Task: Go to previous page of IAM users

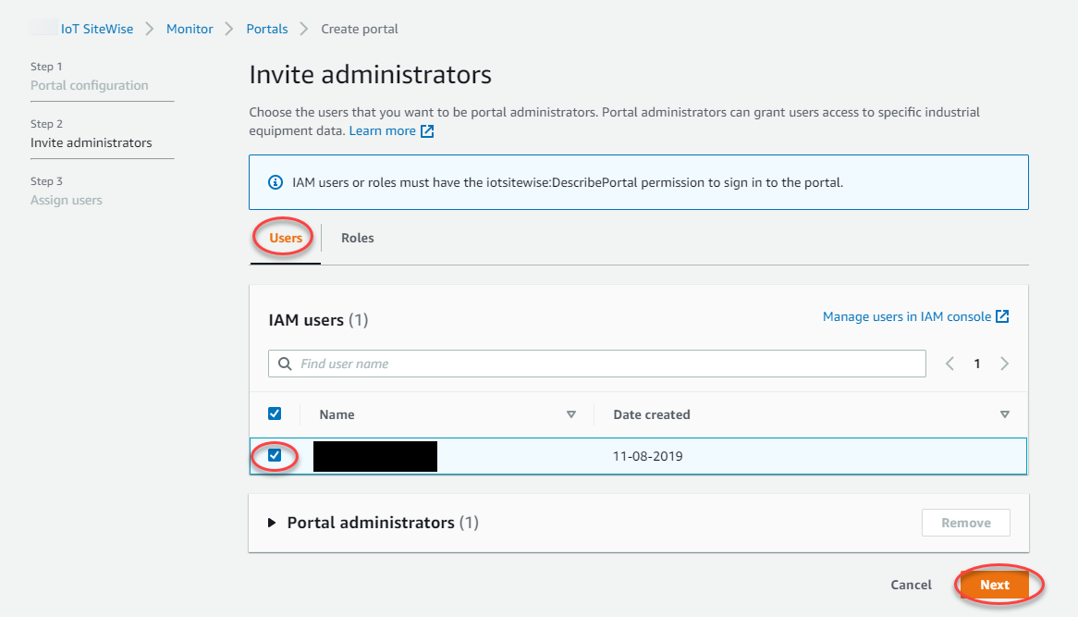Action: pyautogui.click(x=949, y=364)
